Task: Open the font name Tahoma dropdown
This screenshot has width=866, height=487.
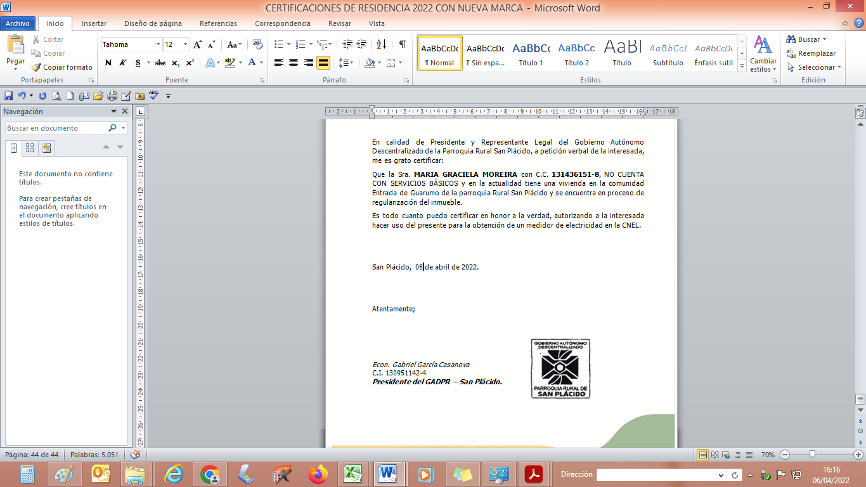Action: [x=158, y=44]
